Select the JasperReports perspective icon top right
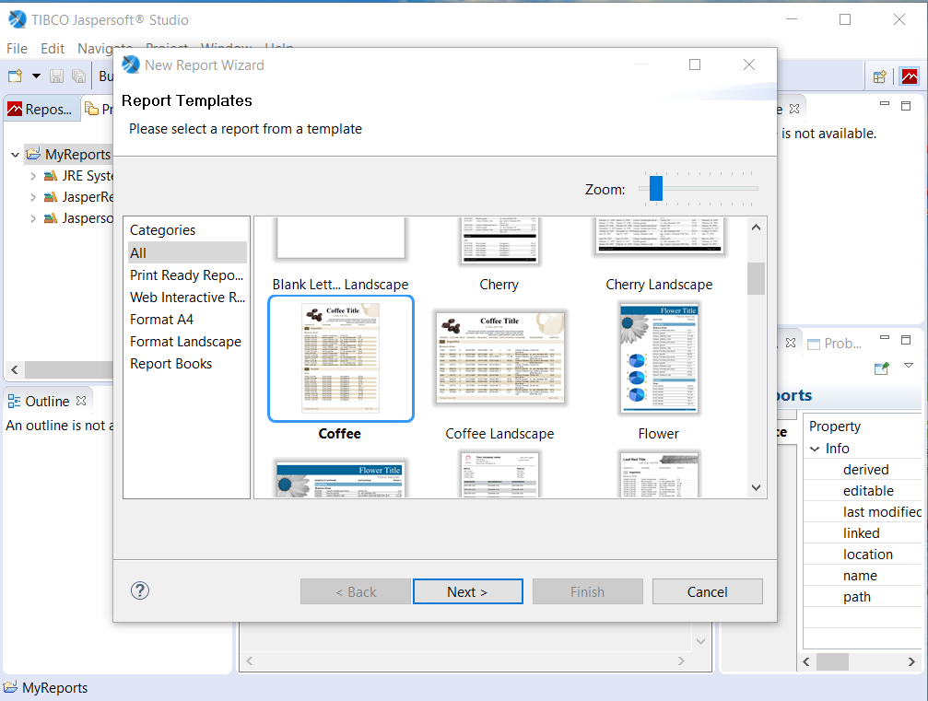 pyautogui.click(x=910, y=76)
